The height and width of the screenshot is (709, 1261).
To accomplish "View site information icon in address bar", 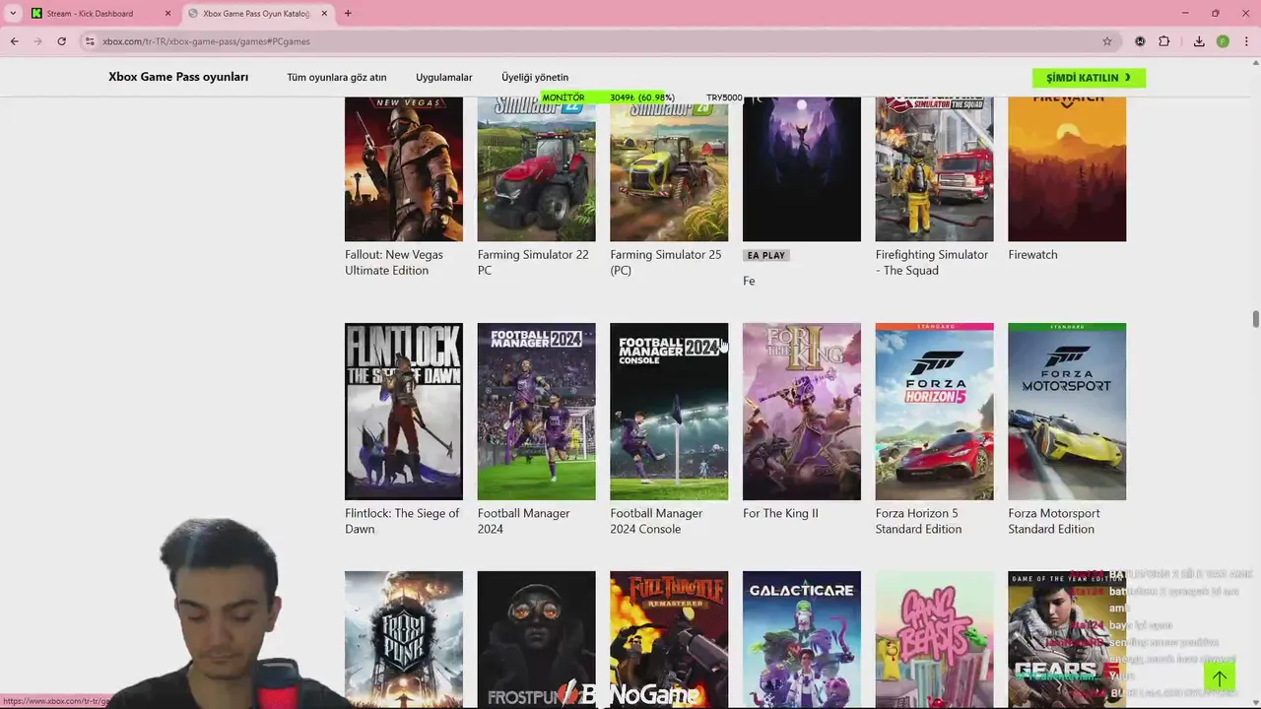I will [90, 41].
